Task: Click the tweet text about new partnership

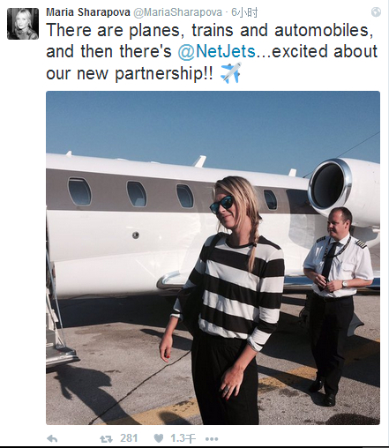Action: tap(212, 52)
